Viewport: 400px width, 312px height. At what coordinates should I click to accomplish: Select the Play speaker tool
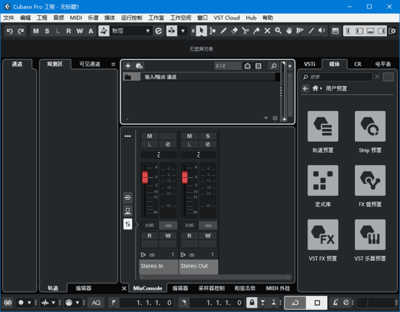tap(322, 31)
